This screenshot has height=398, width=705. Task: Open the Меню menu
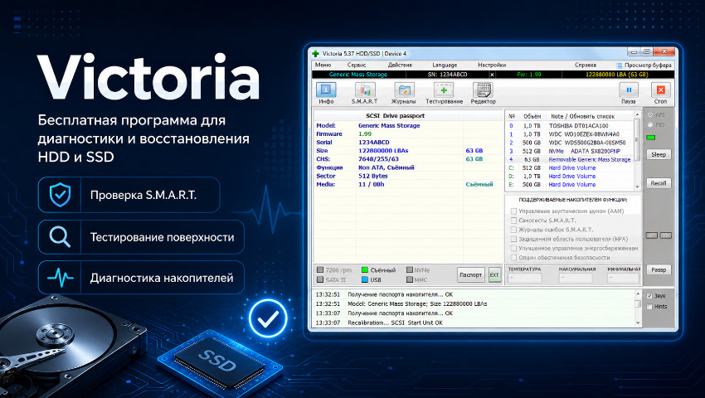pos(323,66)
